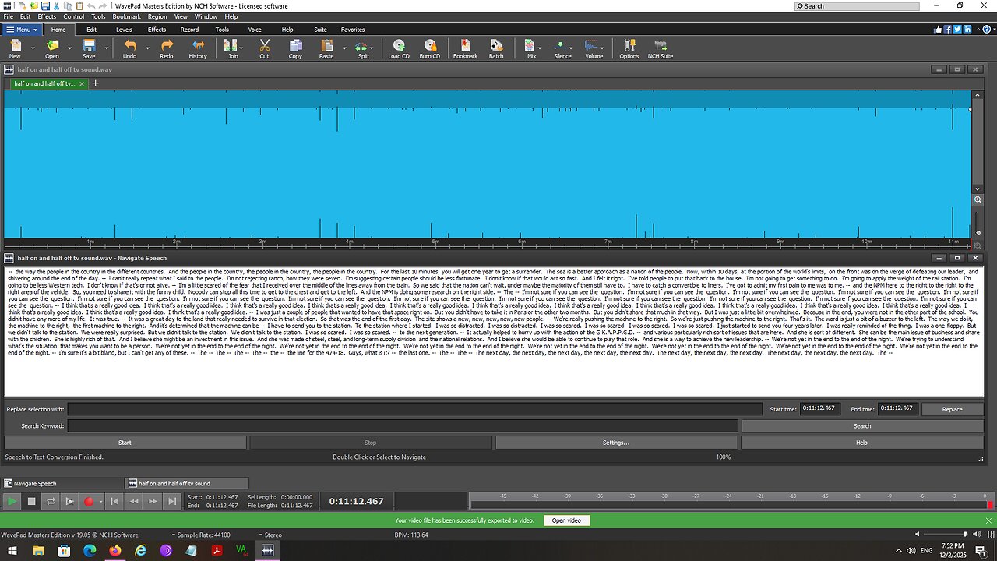Image resolution: width=997 pixels, height=561 pixels.
Task: Click the Search button below Replace
Action: (x=862, y=426)
